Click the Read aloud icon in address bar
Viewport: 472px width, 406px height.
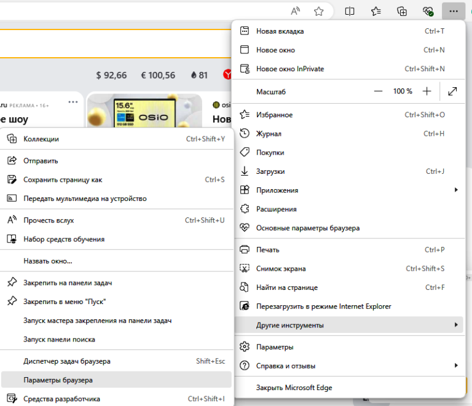(x=295, y=12)
